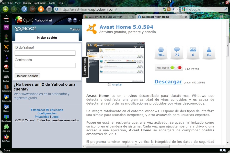Image resolution: width=230 pixels, height=153 pixels.
Task: Open the Travel sidebar icon
Action: (6, 48)
